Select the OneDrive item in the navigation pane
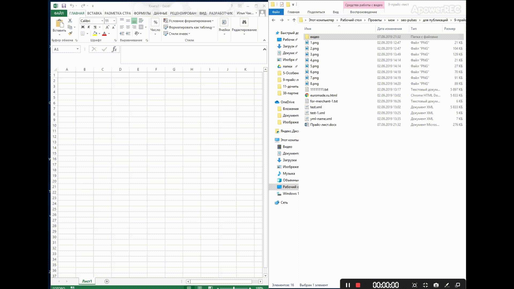 point(287,102)
